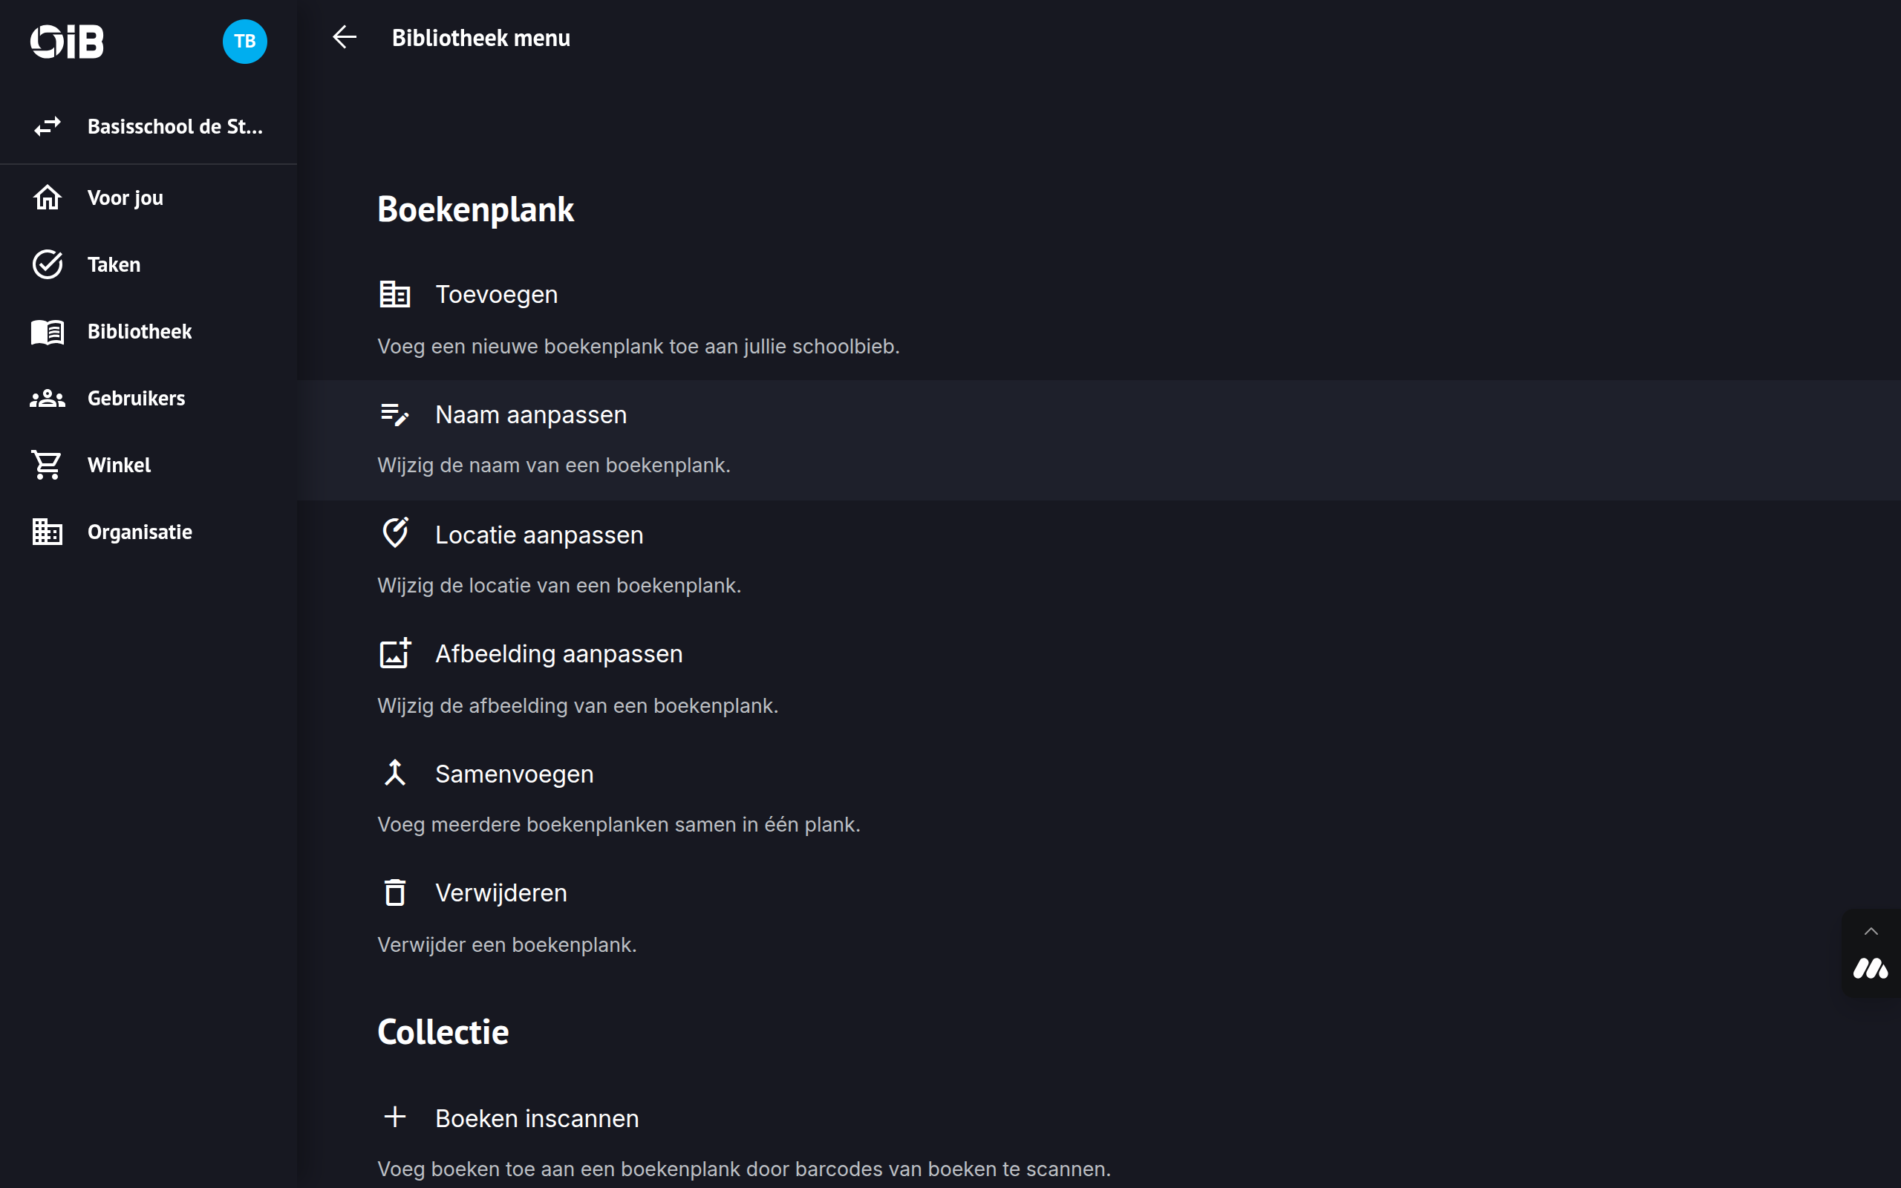Viewport: 1901px width, 1188px height.
Task: Click the Verwijderen trash icon
Action: (x=394, y=892)
